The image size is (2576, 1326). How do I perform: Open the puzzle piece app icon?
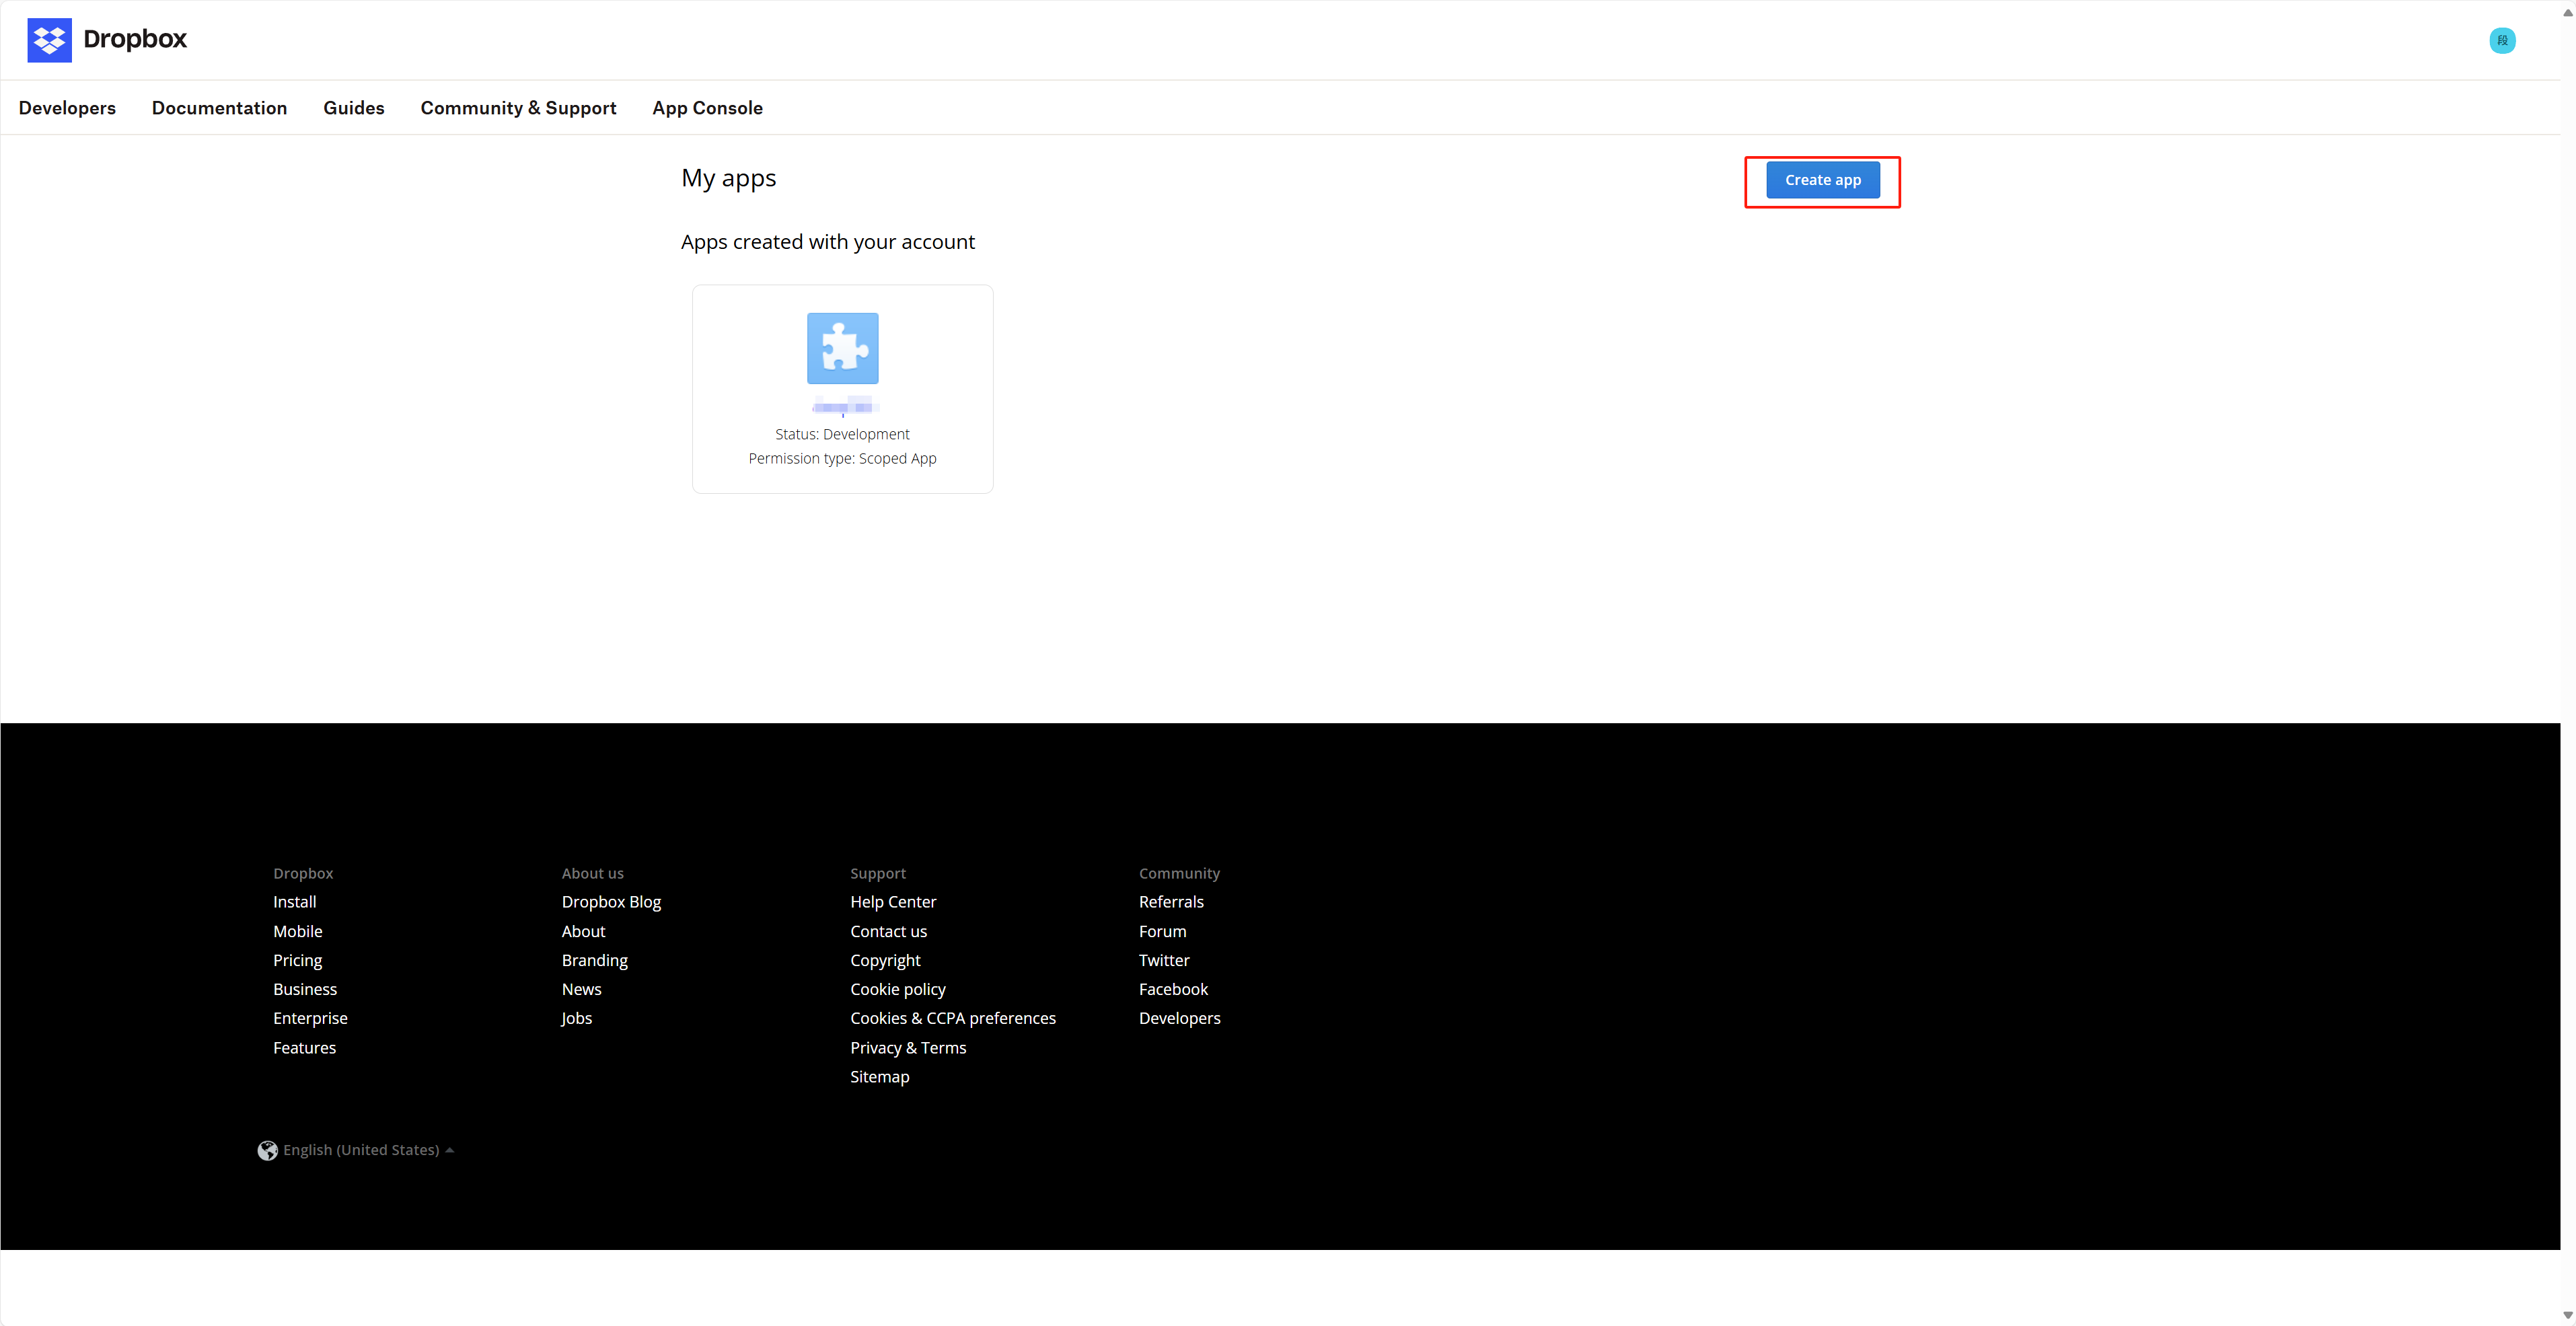(842, 348)
